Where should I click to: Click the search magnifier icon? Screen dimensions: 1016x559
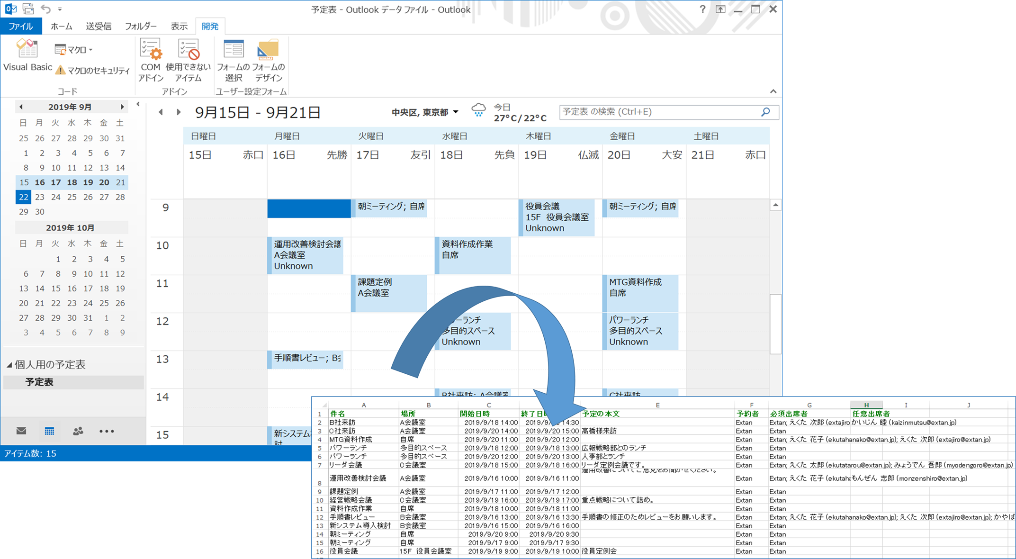(x=765, y=112)
